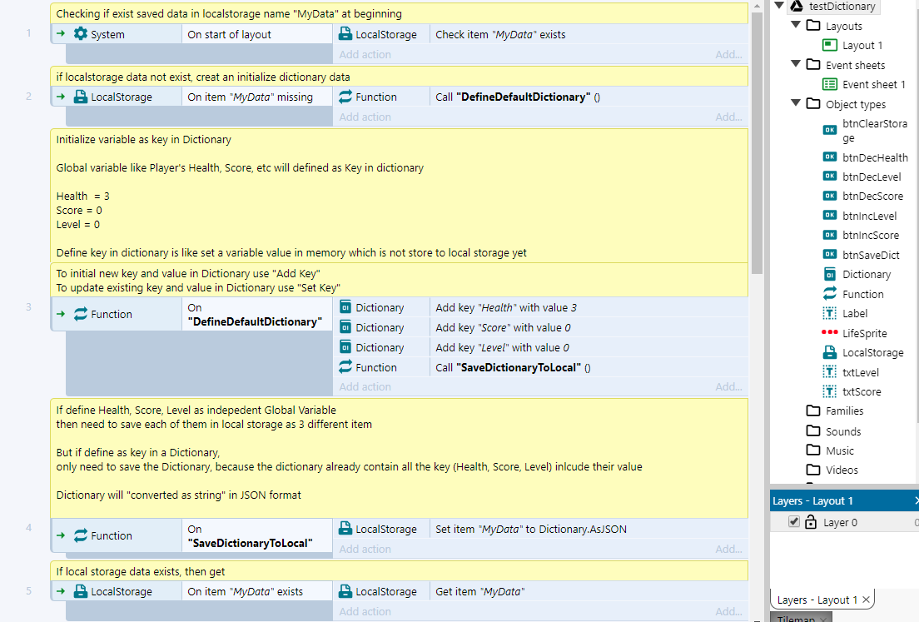The width and height of the screenshot is (919, 622).
Task: Collapse the Object types folder
Action: click(795, 104)
